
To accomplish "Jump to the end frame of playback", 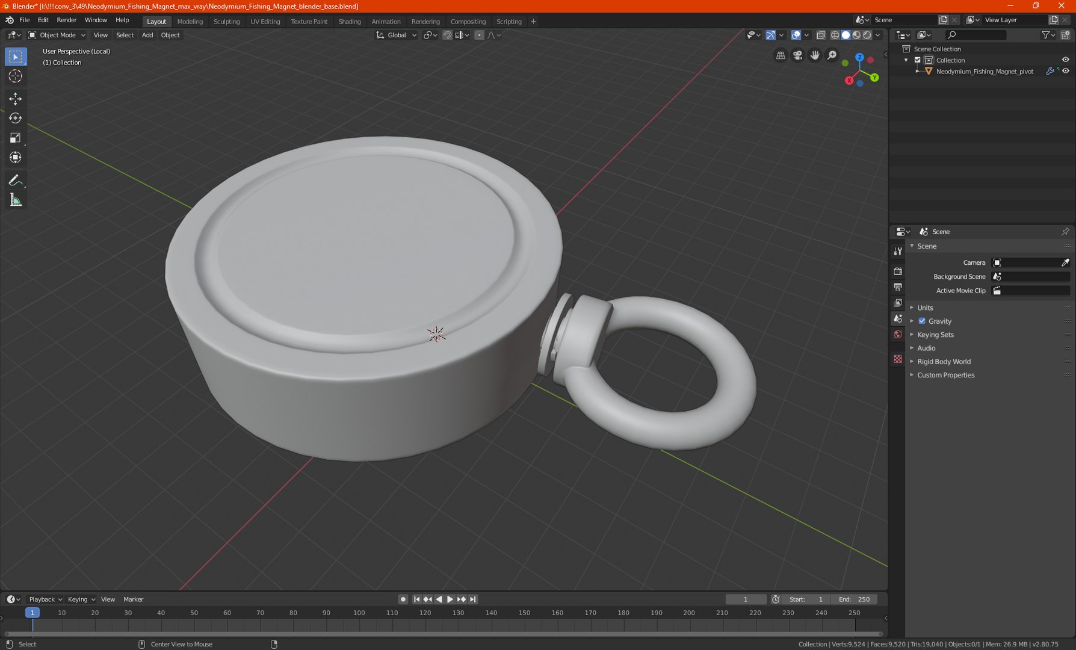I will point(473,599).
